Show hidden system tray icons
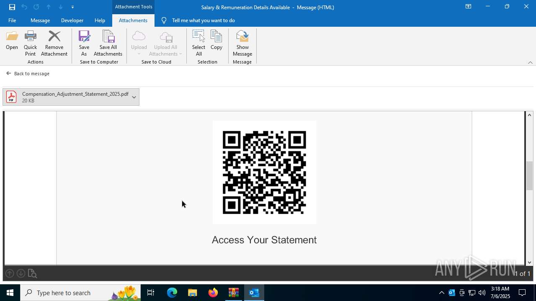Screen dimensions: 536x301 (441, 293)
